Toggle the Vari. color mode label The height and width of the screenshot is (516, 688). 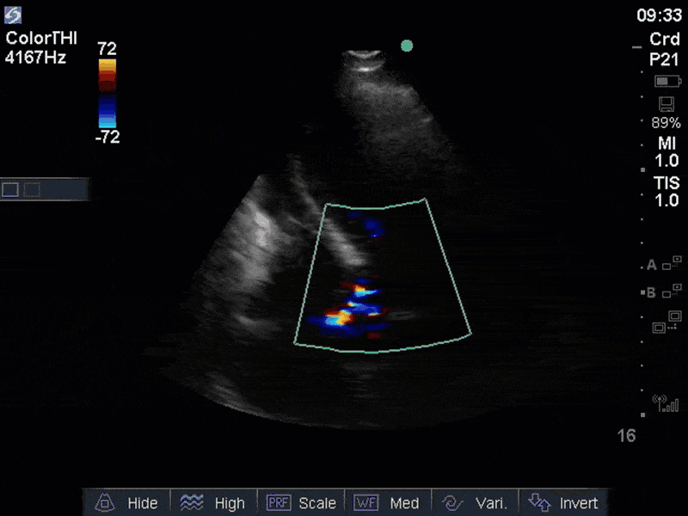pos(491,503)
